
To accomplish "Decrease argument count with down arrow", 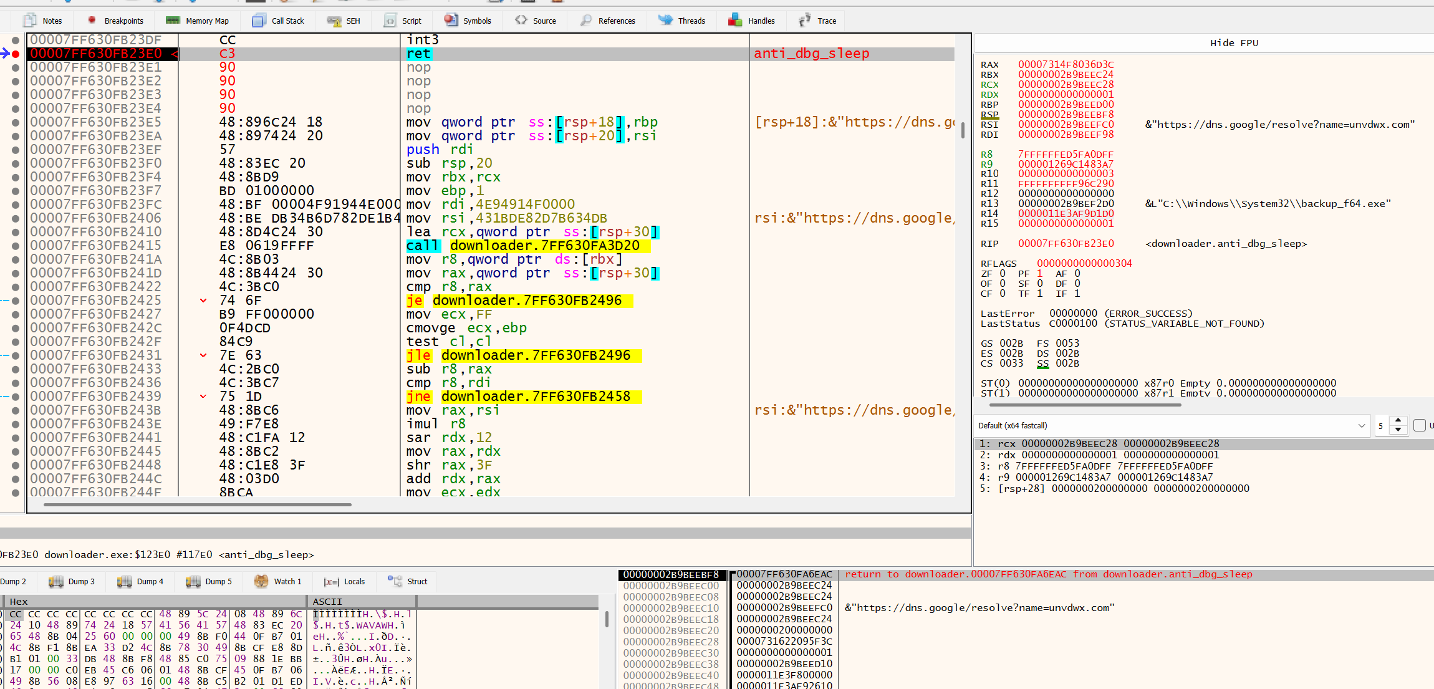I will (x=1398, y=430).
